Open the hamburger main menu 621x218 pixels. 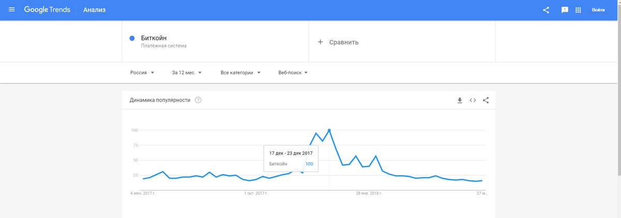tap(12, 10)
